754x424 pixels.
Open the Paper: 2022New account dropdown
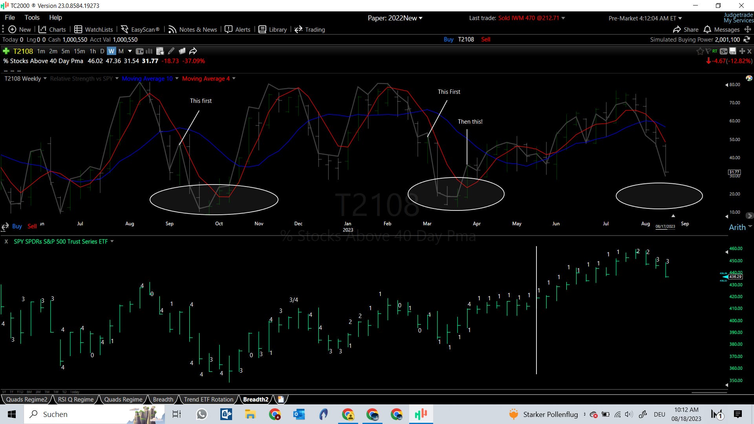tap(395, 18)
